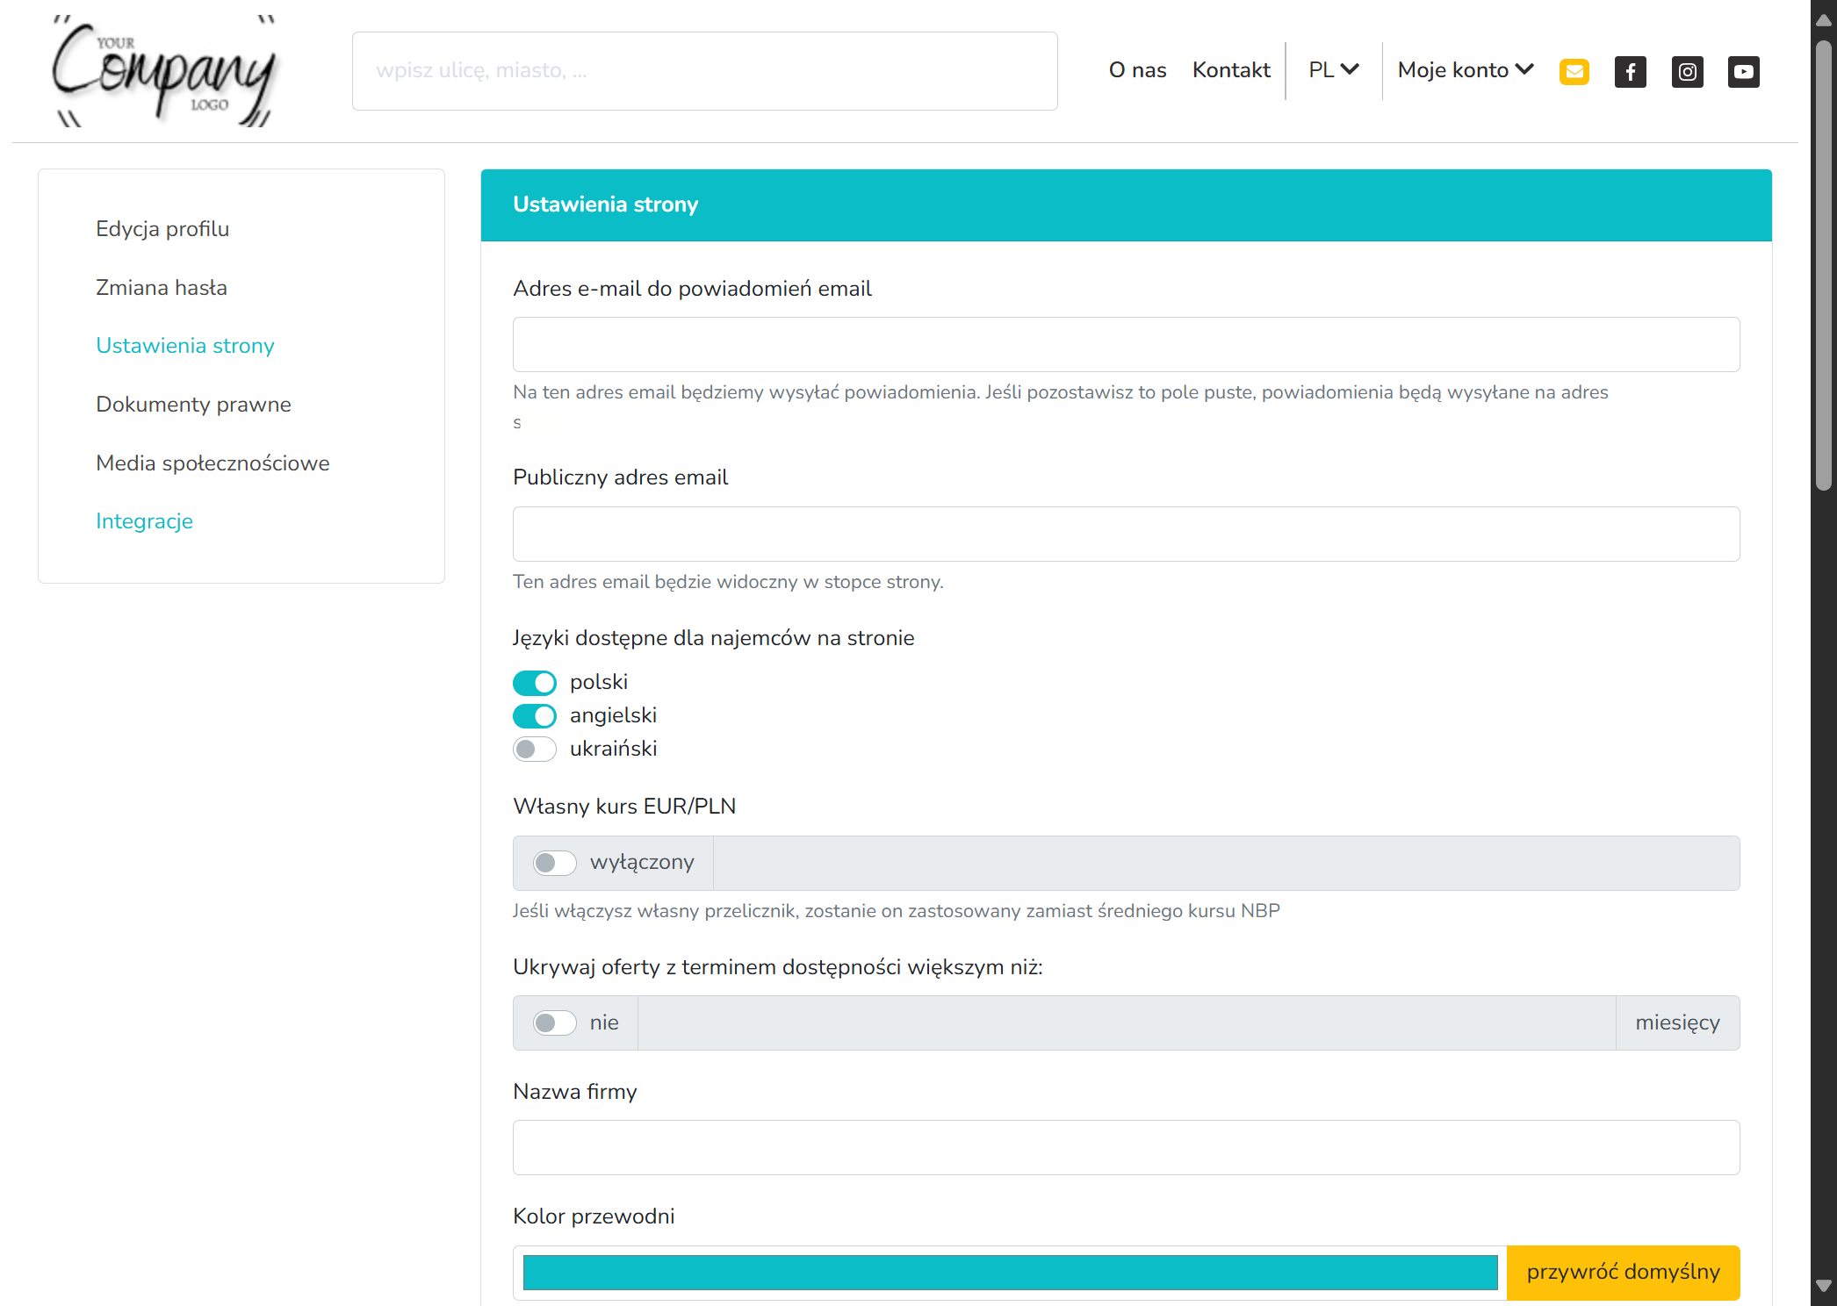This screenshot has height=1306, width=1837.
Task: Click the months value field before miesięcy
Action: point(1127,1023)
